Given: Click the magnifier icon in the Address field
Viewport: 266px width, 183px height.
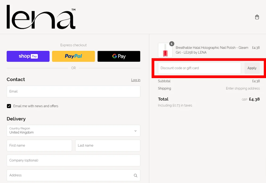Looking at the screenshot, I should (135, 175).
